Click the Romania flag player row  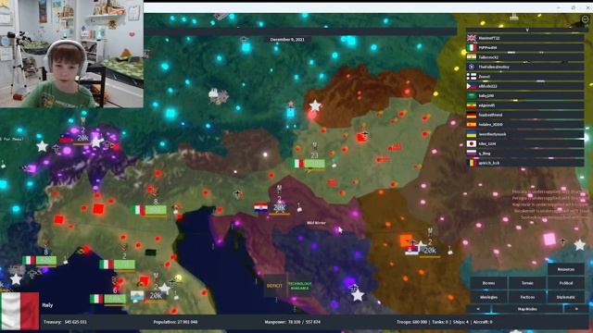(525, 163)
